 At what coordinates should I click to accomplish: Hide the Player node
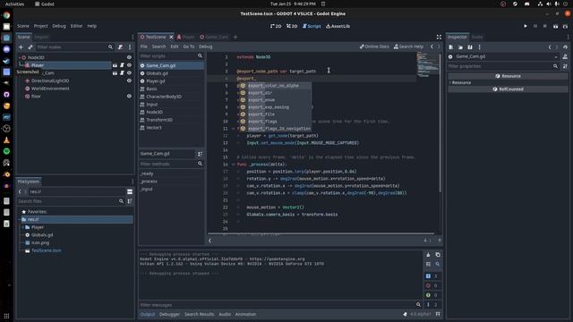(129, 65)
